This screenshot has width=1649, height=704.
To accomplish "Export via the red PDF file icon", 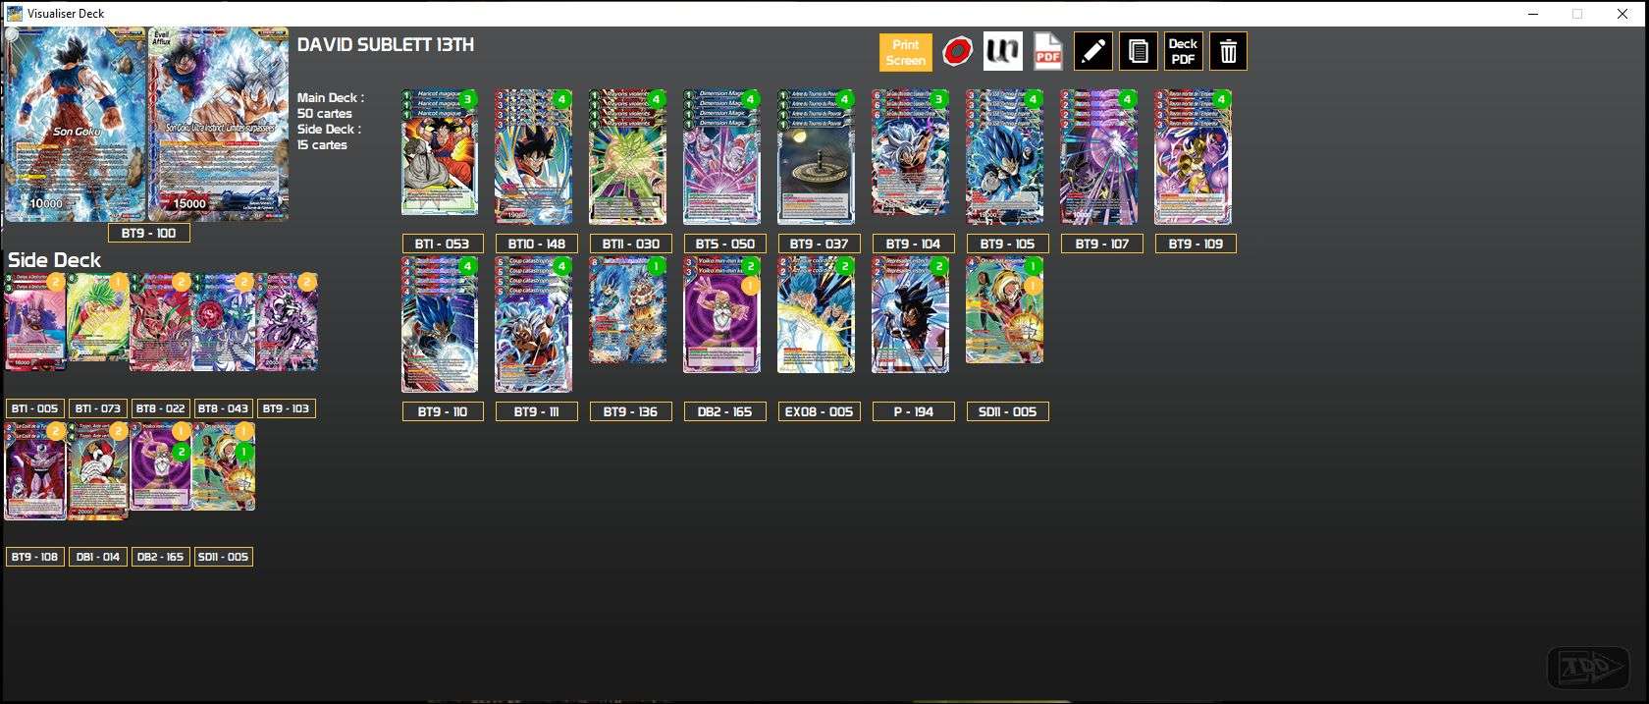I will click(x=1047, y=51).
